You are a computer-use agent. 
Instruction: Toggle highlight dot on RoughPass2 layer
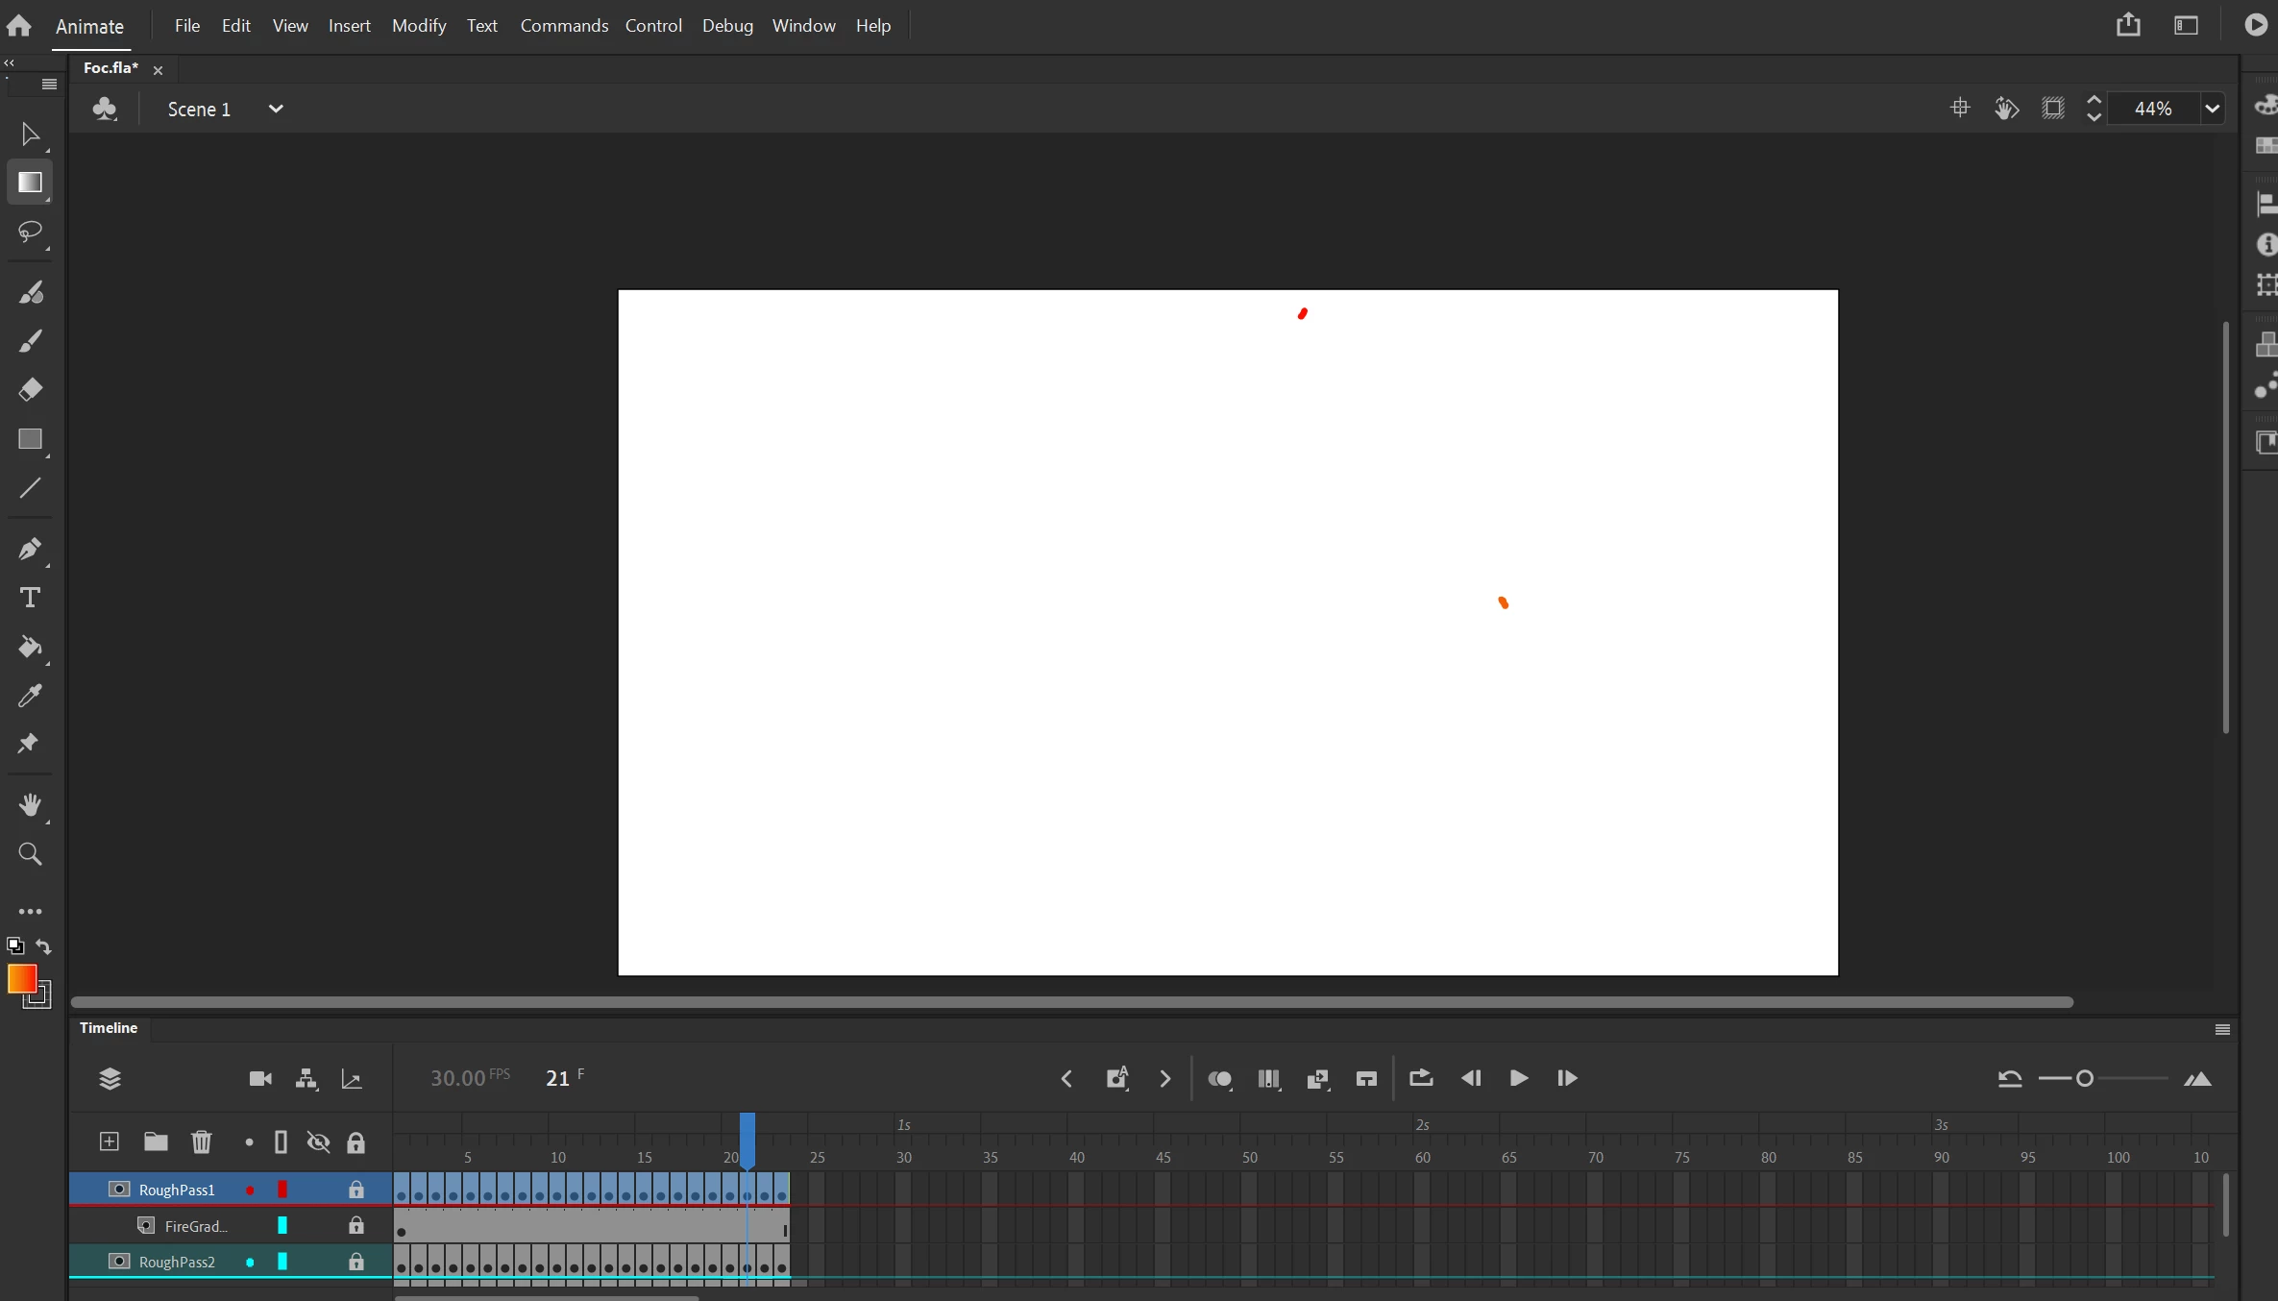pyautogui.click(x=250, y=1262)
